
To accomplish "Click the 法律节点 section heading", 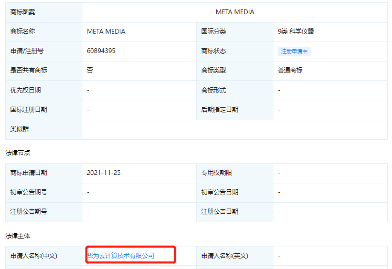I will 18,153.
